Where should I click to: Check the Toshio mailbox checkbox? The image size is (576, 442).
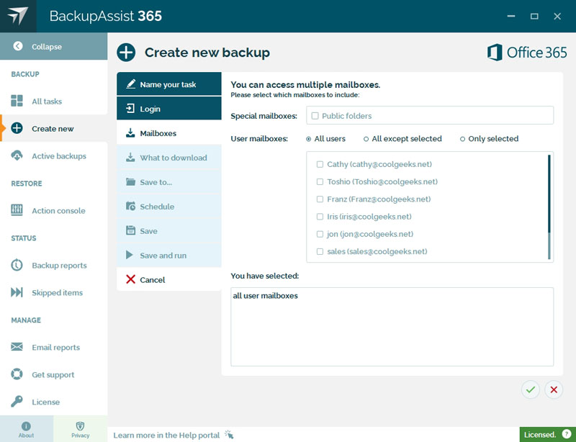click(x=320, y=181)
